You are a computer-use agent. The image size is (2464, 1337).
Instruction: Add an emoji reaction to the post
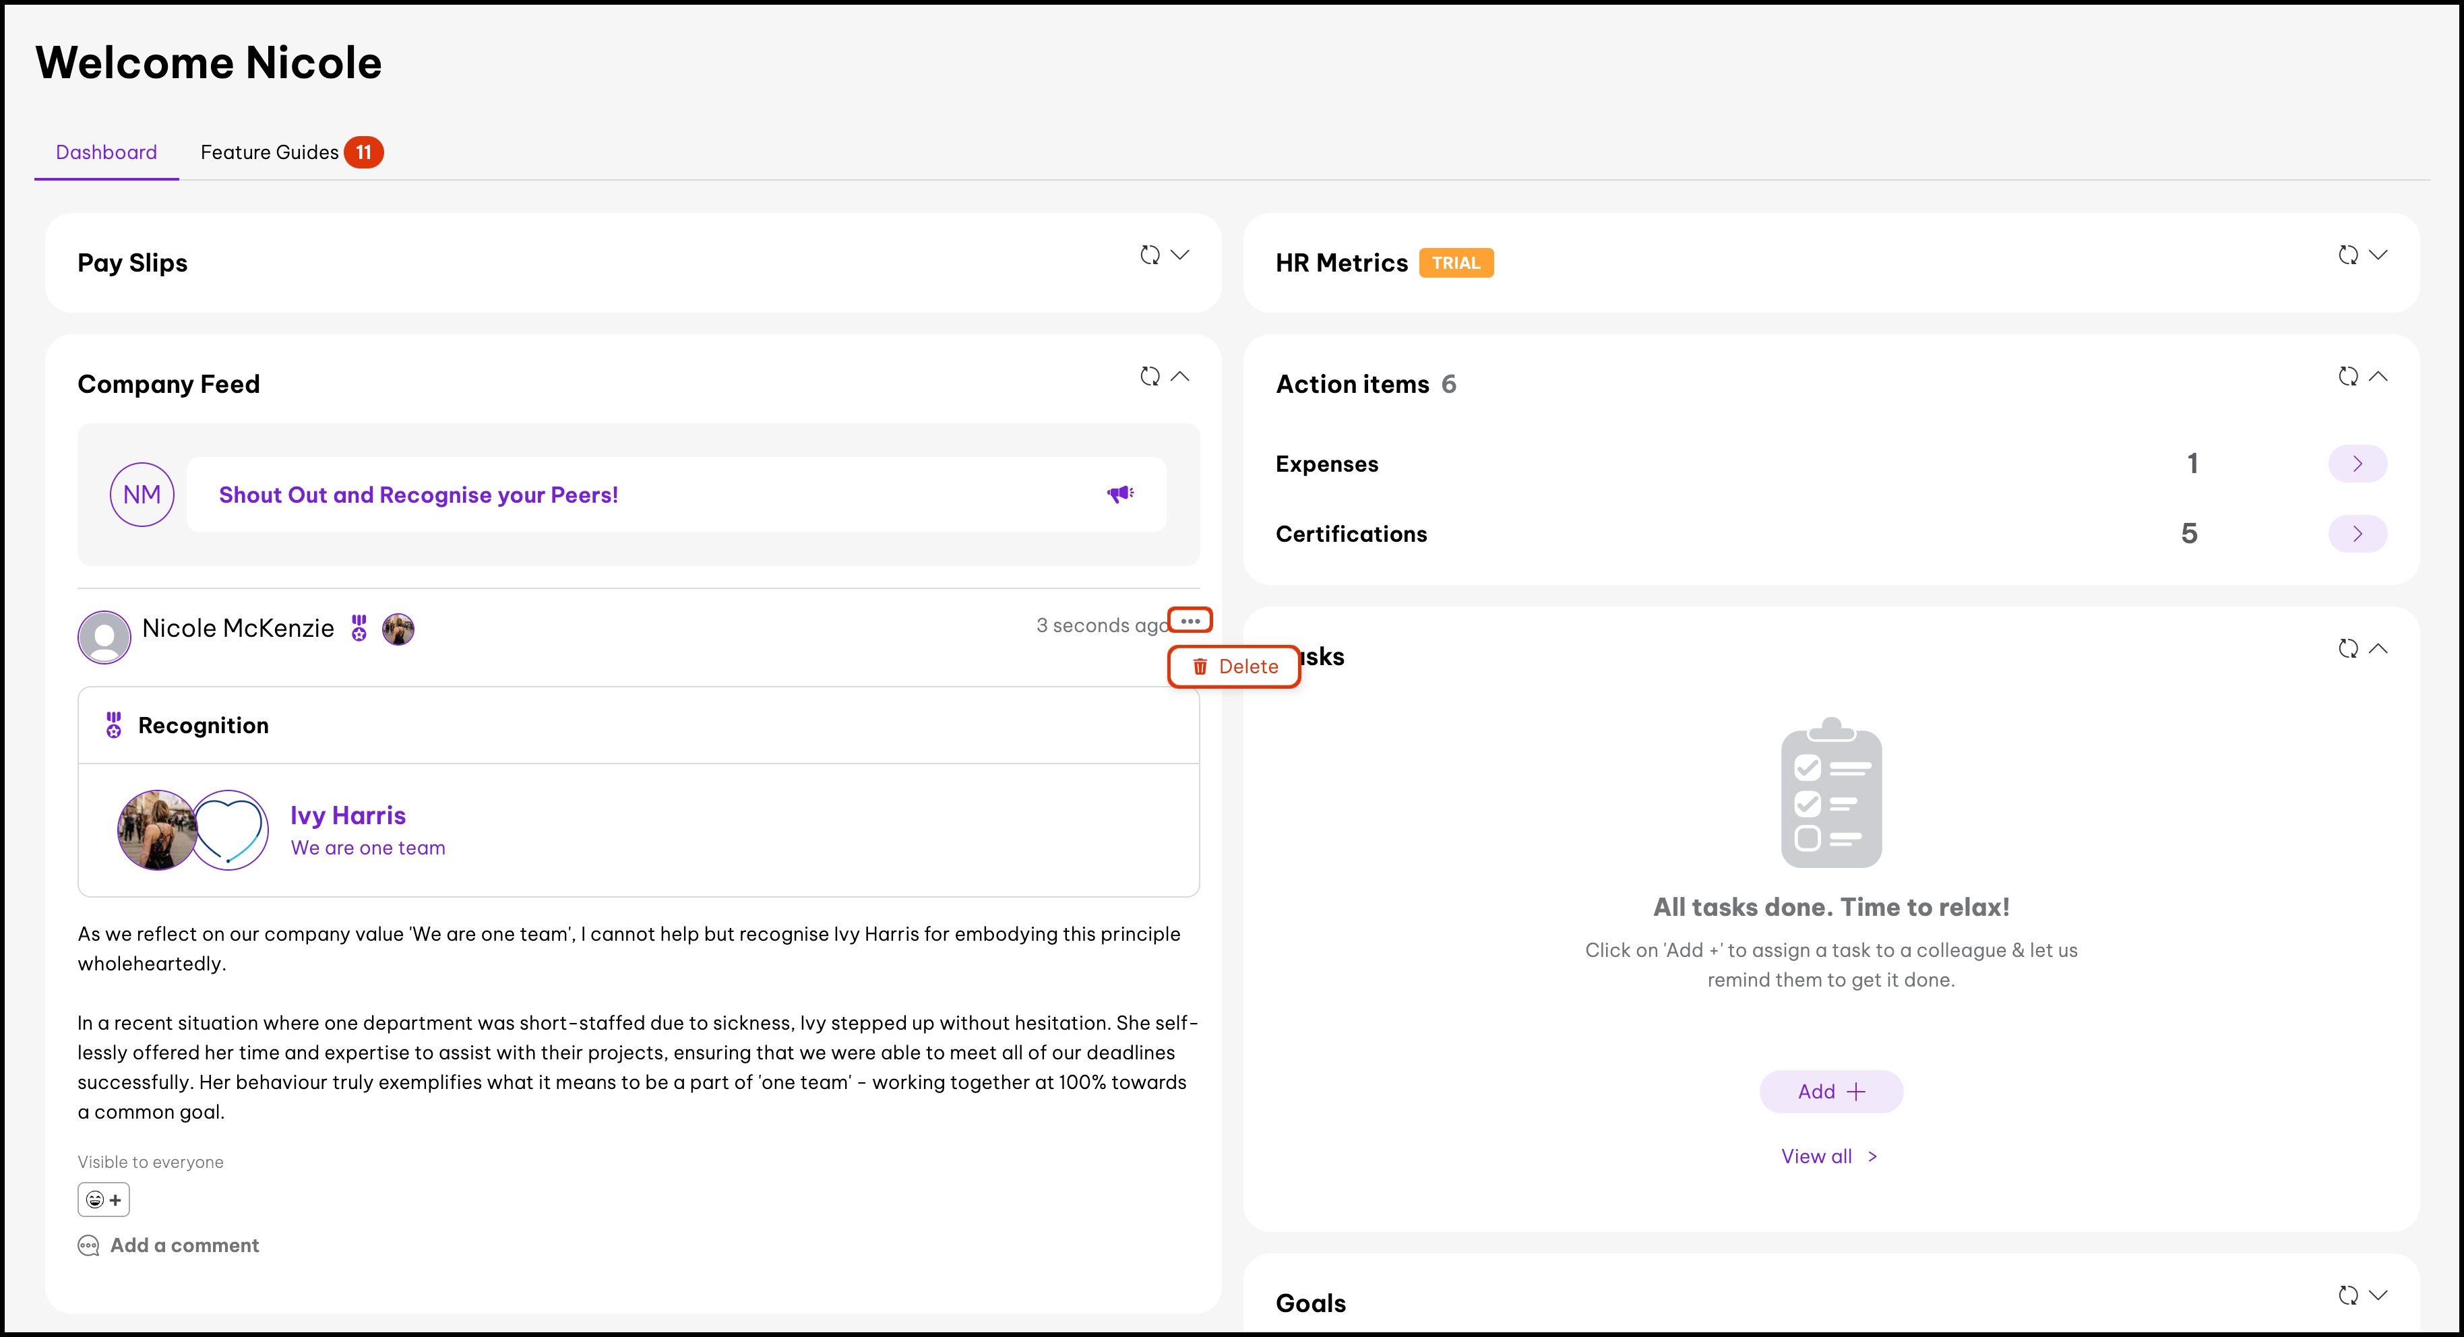[x=103, y=1200]
